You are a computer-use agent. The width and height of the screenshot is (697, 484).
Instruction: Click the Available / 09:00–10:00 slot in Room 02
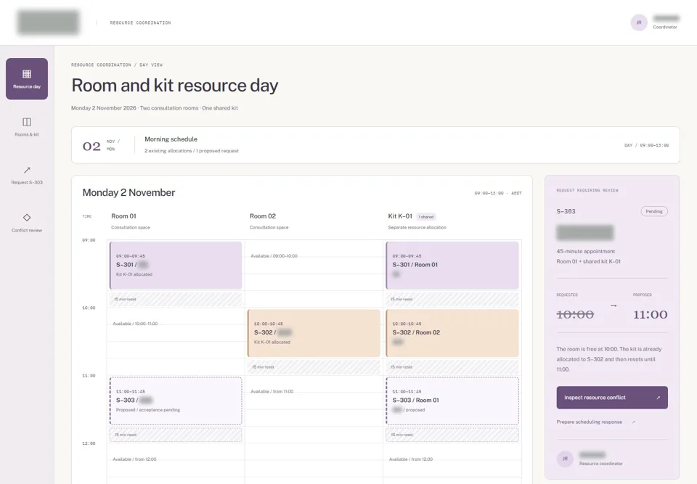coord(274,256)
